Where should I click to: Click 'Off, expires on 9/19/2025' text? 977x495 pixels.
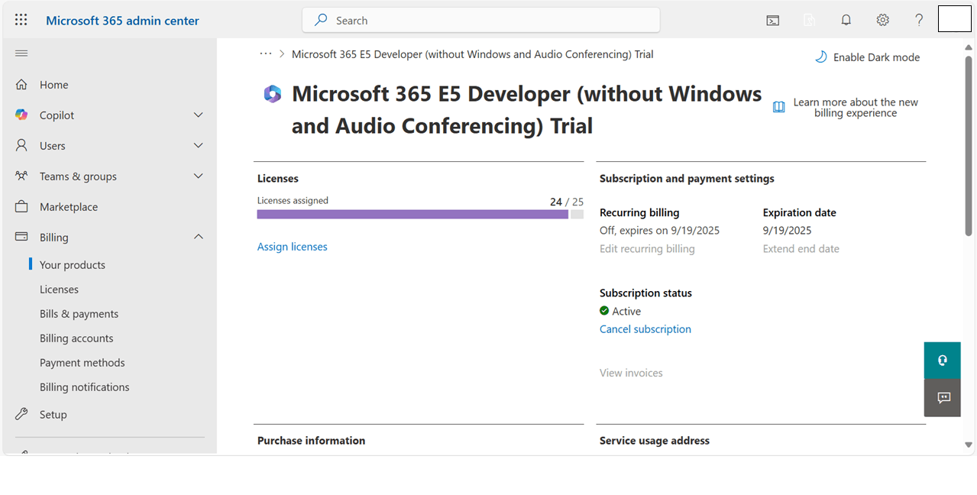[x=659, y=231]
